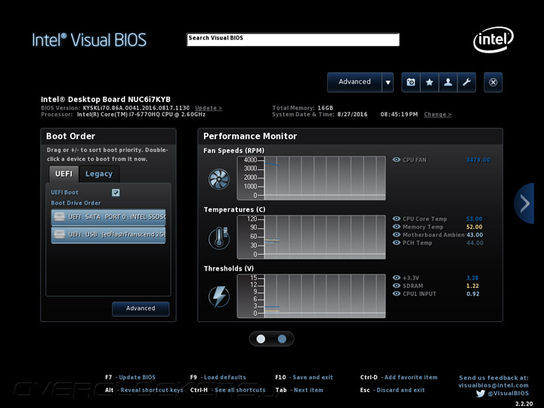The image size is (544, 408).
Task: Click Add favorite item shortcut label
Action: coord(411,377)
